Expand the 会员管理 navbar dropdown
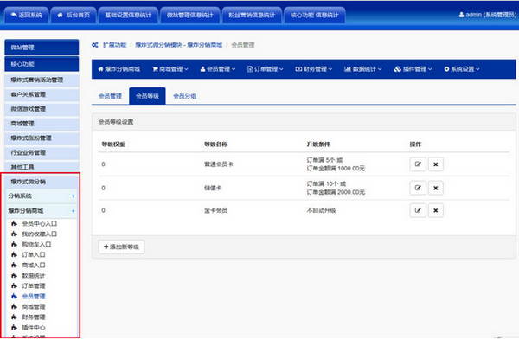The image size is (519, 340). click(218, 69)
